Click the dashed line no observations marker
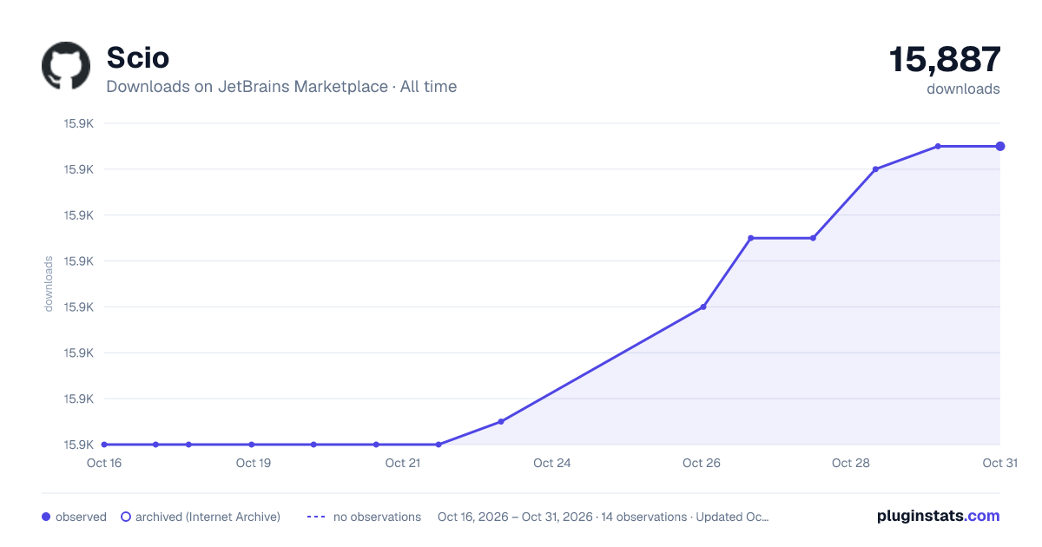This screenshot has width=1042, height=547. pyautogui.click(x=316, y=517)
